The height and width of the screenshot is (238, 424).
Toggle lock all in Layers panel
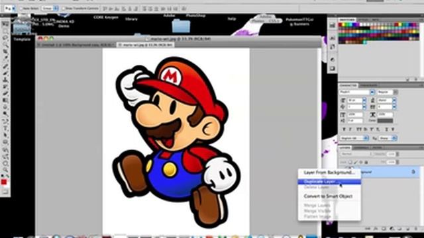pos(366,162)
